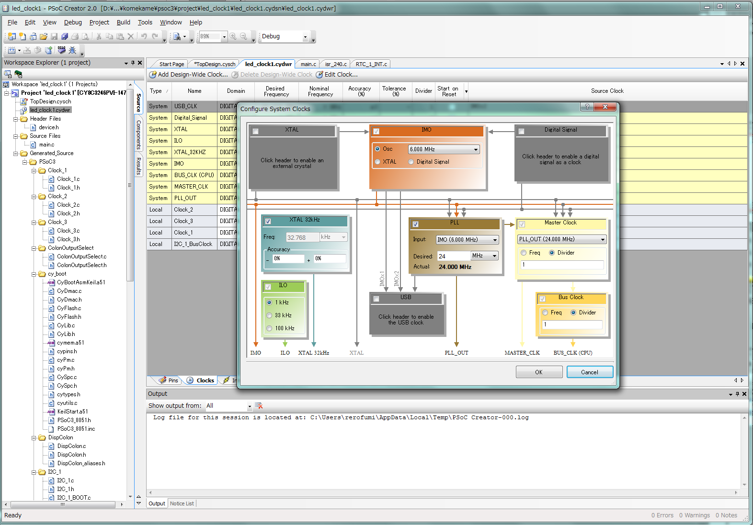Screen dimensions: 753x525
Task: Click the Undo arrow icon
Action: [x=144, y=36]
